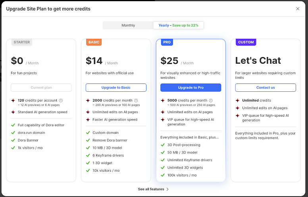Click the help icon next to Starter credits

coord(61,100)
